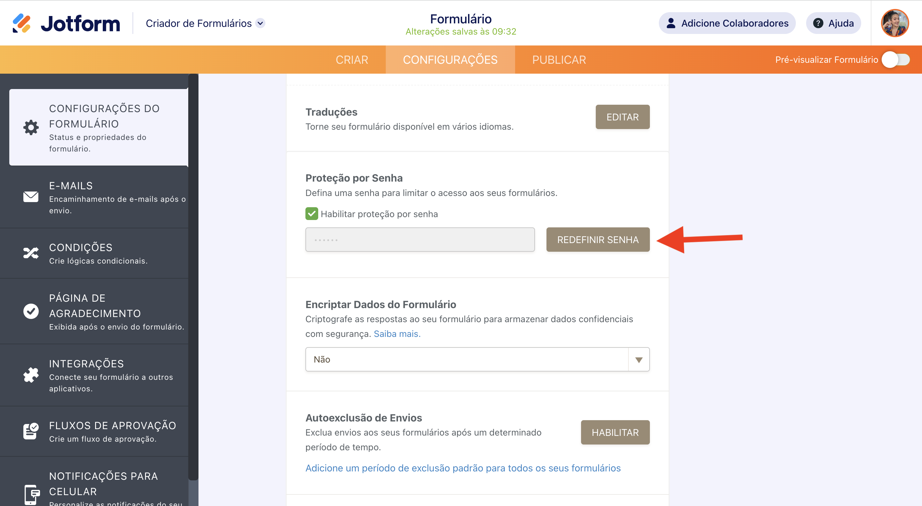Click the Jotform logo icon
The image size is (922, 506).
[x=21, y=23]
